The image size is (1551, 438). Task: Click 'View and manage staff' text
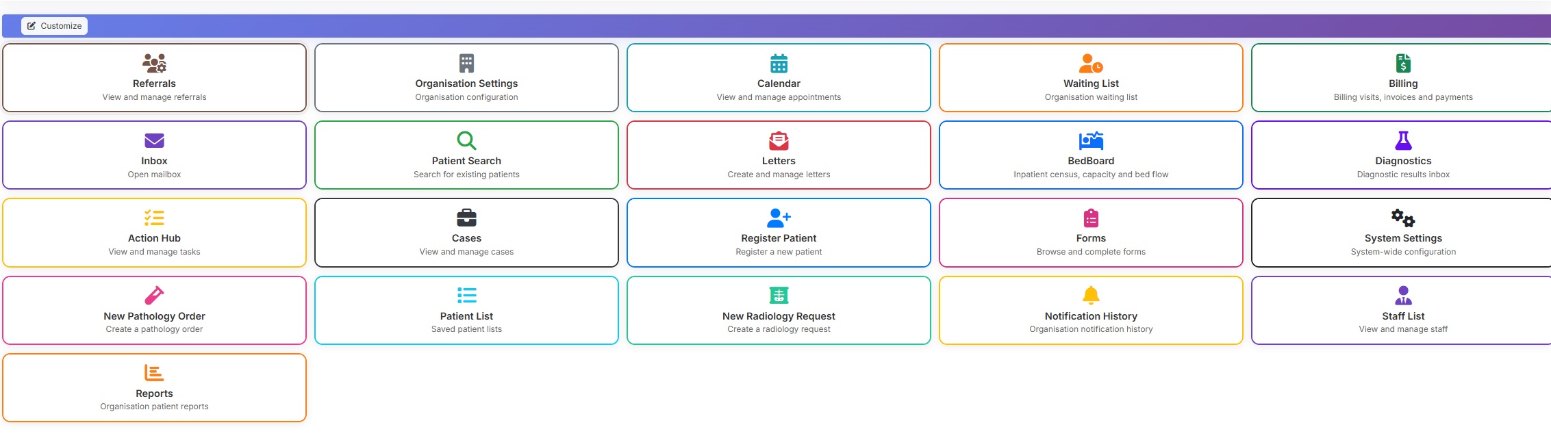point(1403,329)
